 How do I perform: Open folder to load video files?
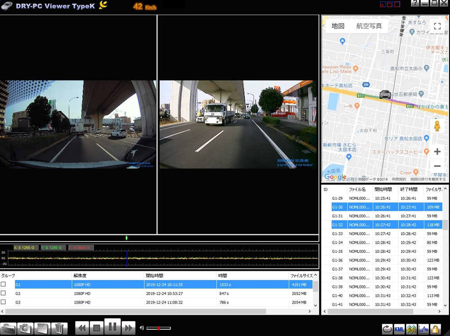coord(8,328)
